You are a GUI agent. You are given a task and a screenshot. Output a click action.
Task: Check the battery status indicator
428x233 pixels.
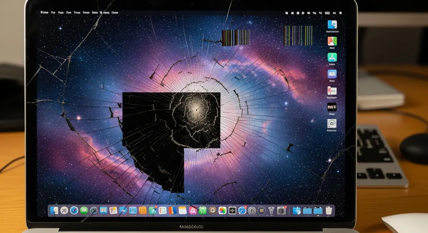coord(327,13)
